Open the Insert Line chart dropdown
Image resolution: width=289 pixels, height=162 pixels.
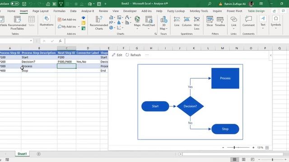click(112, 22)
